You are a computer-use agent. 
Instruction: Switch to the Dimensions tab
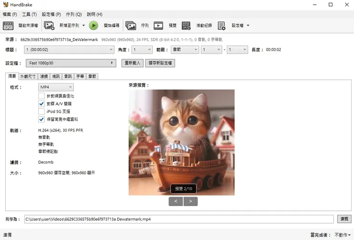[28, 76]
